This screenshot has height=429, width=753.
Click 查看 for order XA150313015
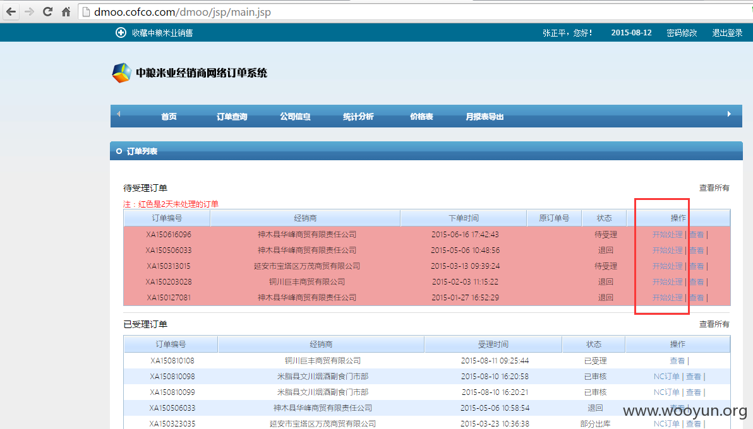pyautogui.click(x=696, y=266)
